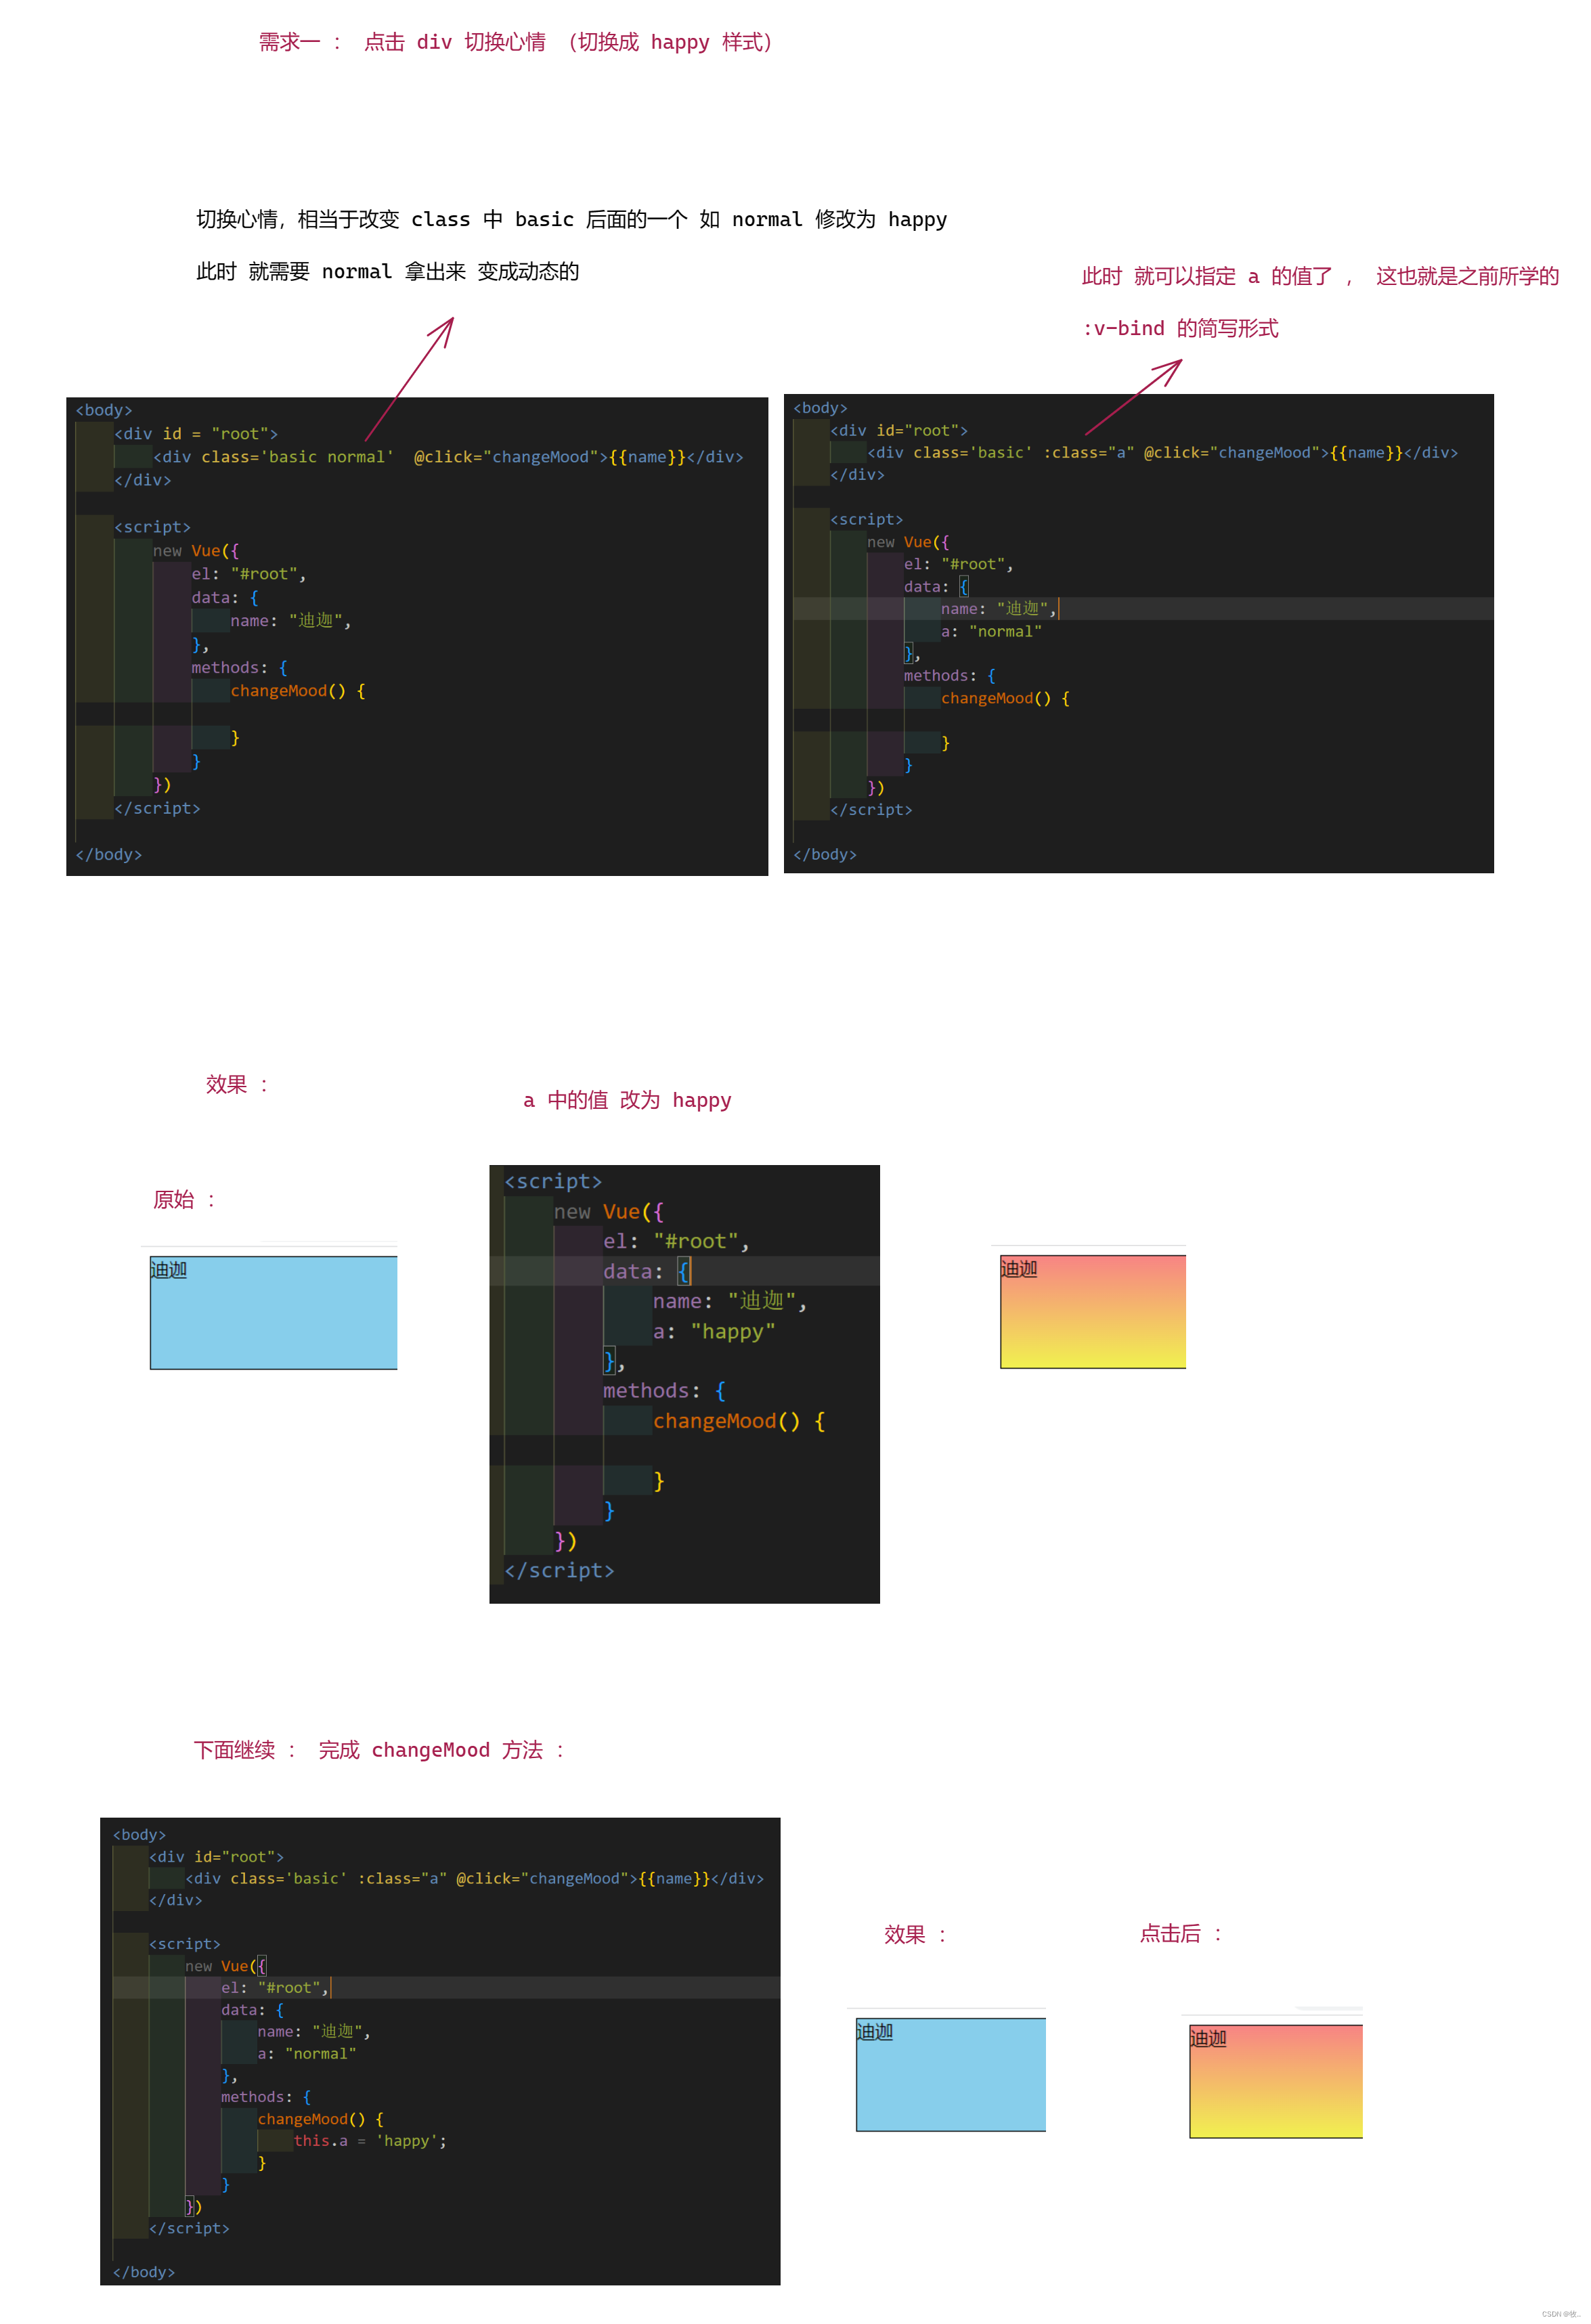Click the a: "normal" line in the bottom snippet
The image size is (1591, 2324).
tap(306, 2054)
